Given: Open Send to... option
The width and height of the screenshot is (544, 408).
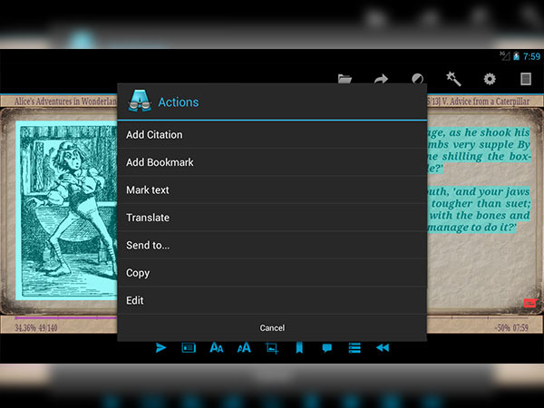Looking at the screenshot, I should click(272, 246).
